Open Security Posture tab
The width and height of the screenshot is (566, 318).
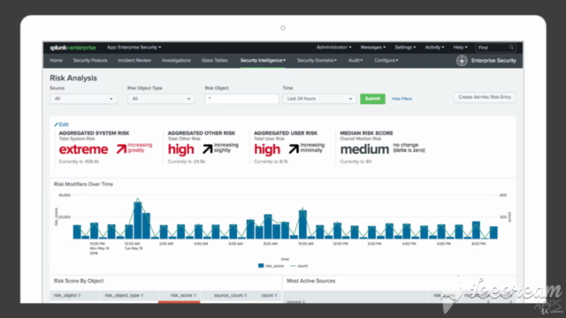[x=90, y=61]
